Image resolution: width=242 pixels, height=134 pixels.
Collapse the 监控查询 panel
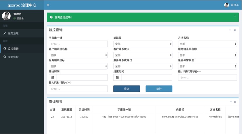230,30
